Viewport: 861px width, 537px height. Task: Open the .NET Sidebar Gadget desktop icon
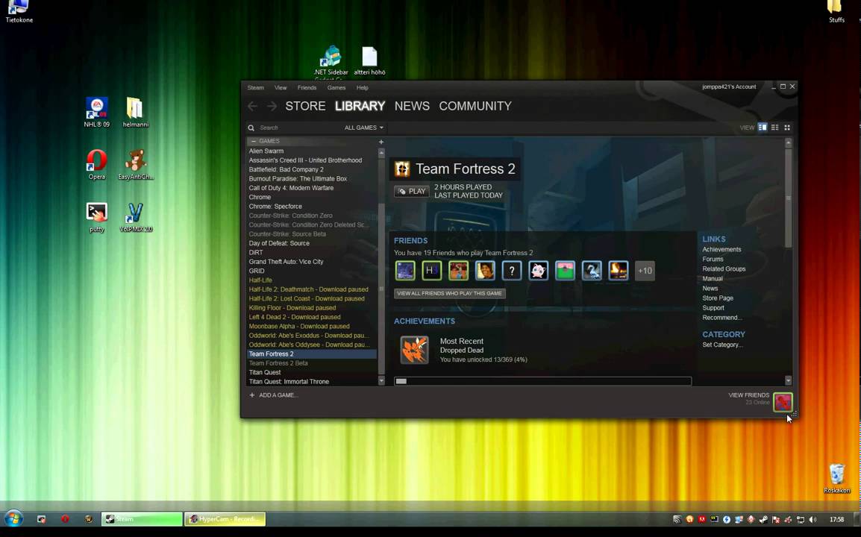point(331,61)
